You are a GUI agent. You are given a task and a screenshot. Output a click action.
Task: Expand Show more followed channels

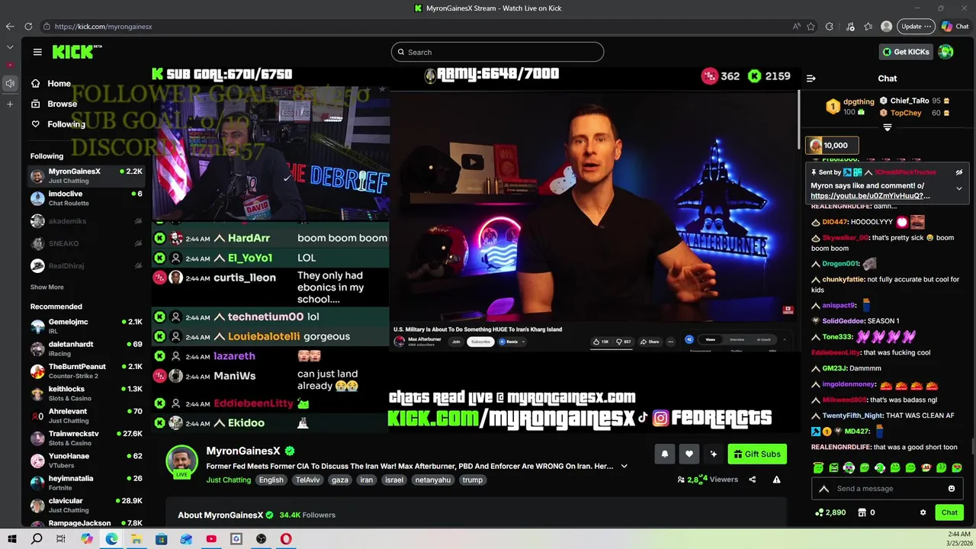click(x=47, y=287)
